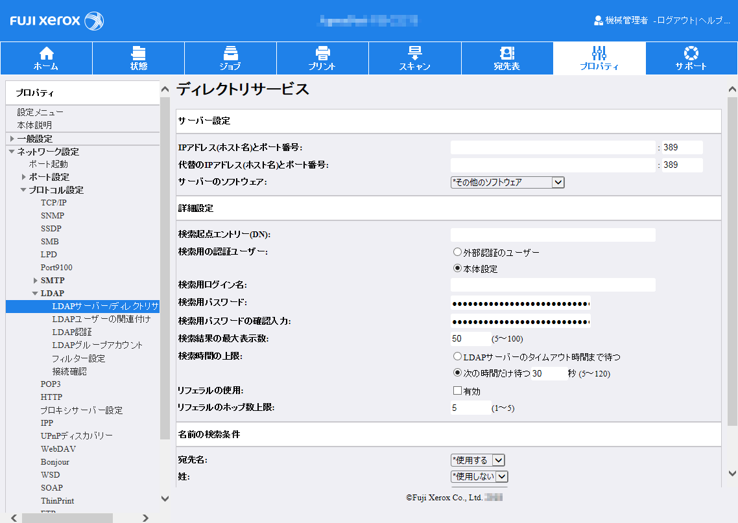Open the プリント (Print) tab
The image size is (738, 523).
322,58
